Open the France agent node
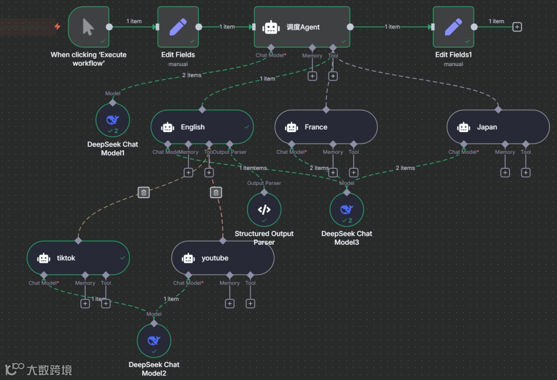Image resolution: width=557 pixels, height=380 pixels. 326,127
